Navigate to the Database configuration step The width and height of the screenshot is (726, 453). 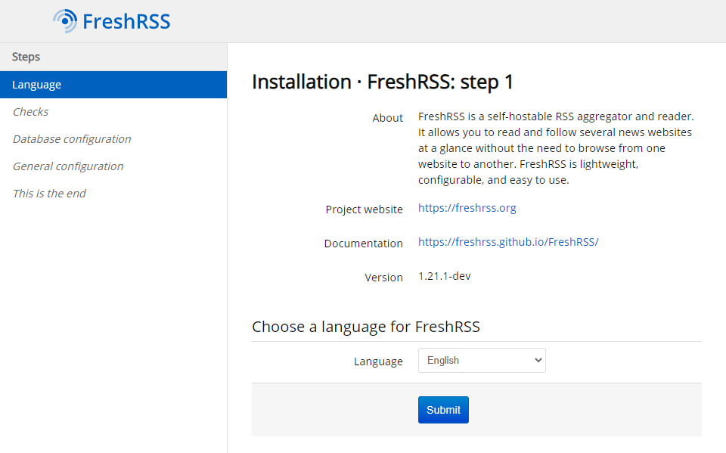(x=71, y=138)
